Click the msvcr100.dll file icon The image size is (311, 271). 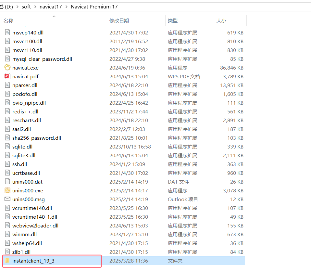pyautogui.click(x=7, y=41)
